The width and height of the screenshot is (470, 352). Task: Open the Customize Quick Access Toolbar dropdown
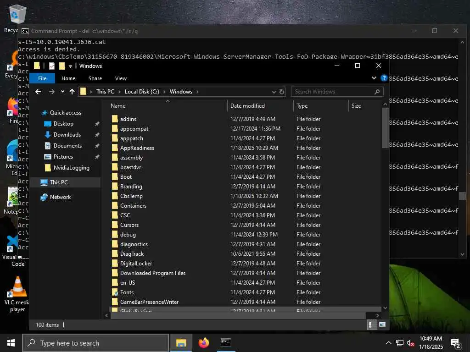pos(70,66)
